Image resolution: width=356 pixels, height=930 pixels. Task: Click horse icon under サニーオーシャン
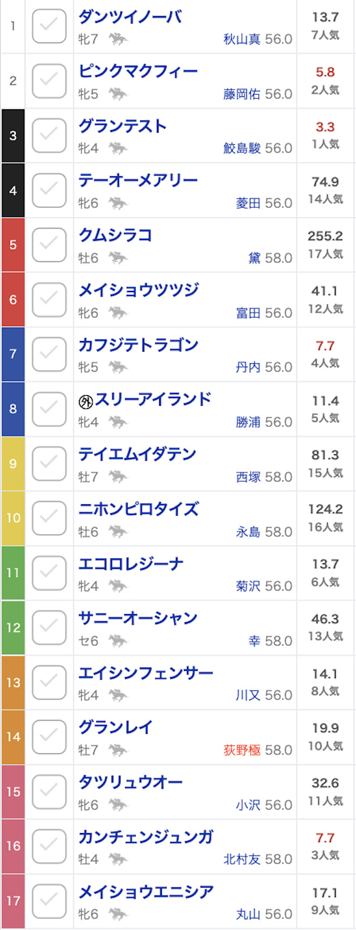tap(117, 641)
